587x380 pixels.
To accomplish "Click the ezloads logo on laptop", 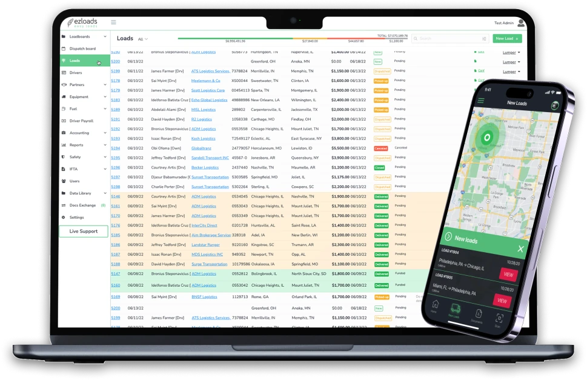I will (x=82, y=22).
